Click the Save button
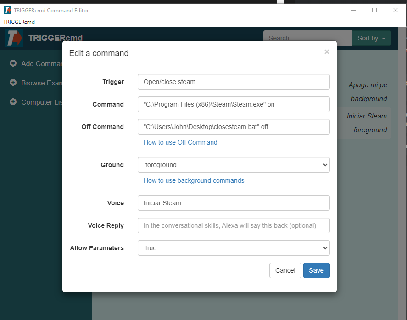407x320 pixels. coord(317,270)
